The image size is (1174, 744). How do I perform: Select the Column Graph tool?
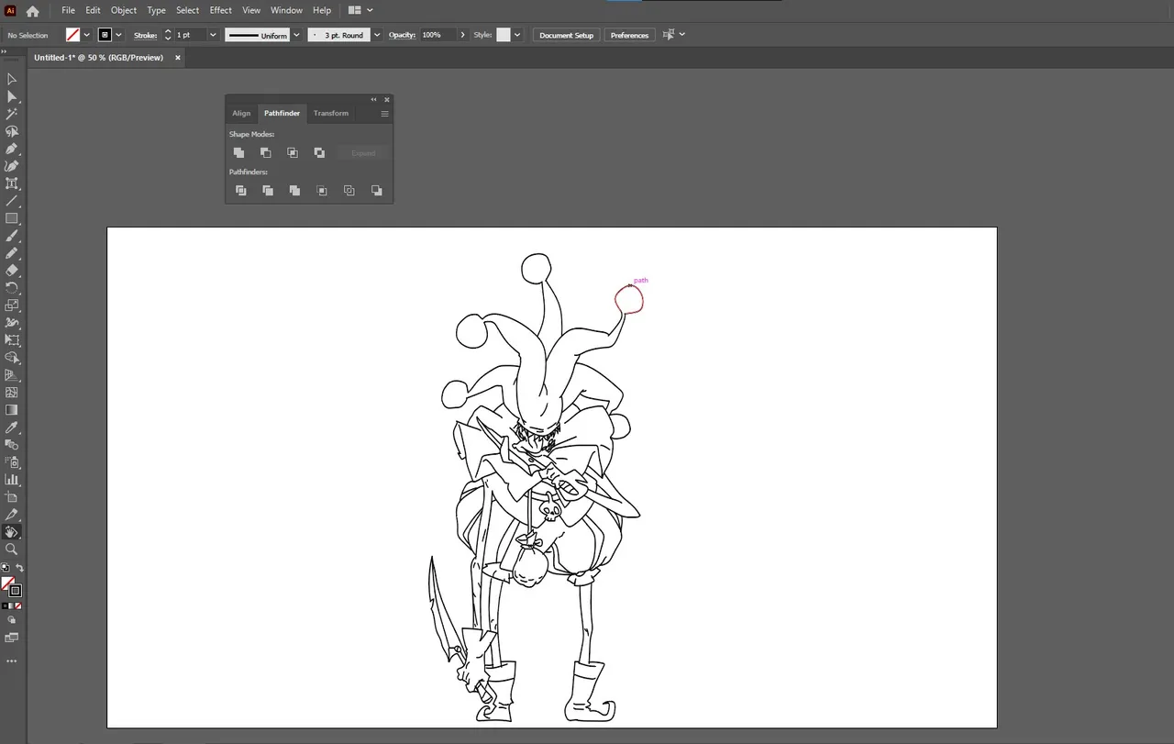click(x=12, y=480)
